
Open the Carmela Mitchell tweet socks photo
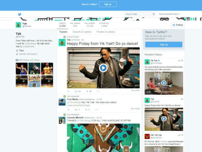[x=103, y=138]
